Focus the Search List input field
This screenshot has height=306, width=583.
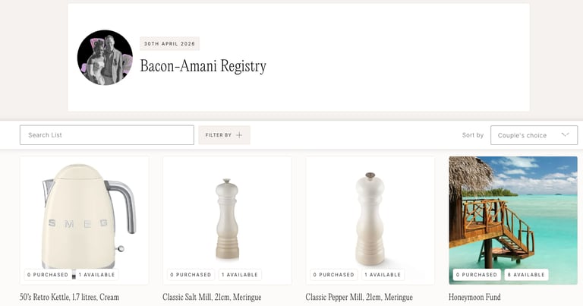107,135
